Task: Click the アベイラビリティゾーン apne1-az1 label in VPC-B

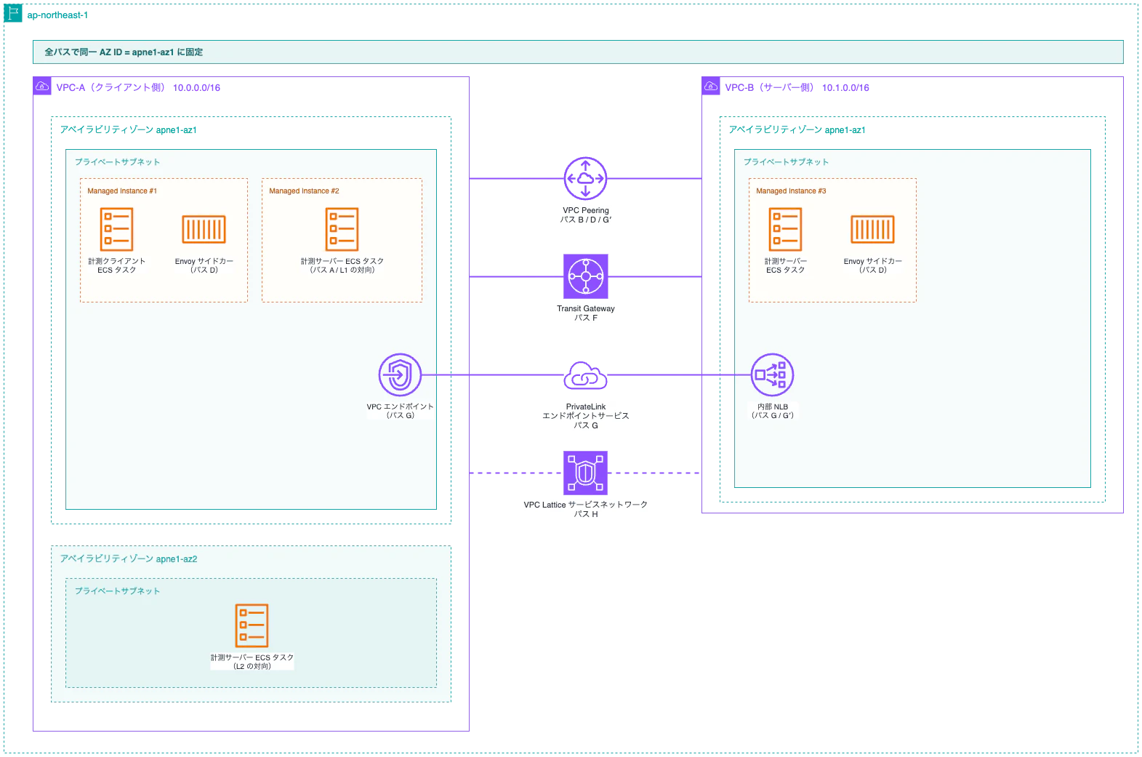Action: click(797, 129)
